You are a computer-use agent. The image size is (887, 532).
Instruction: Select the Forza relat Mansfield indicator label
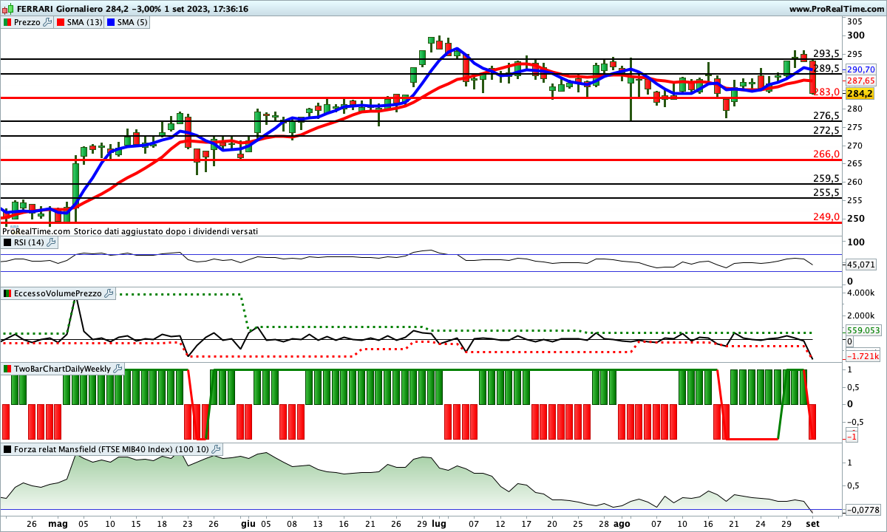click(x=111, y=449)
